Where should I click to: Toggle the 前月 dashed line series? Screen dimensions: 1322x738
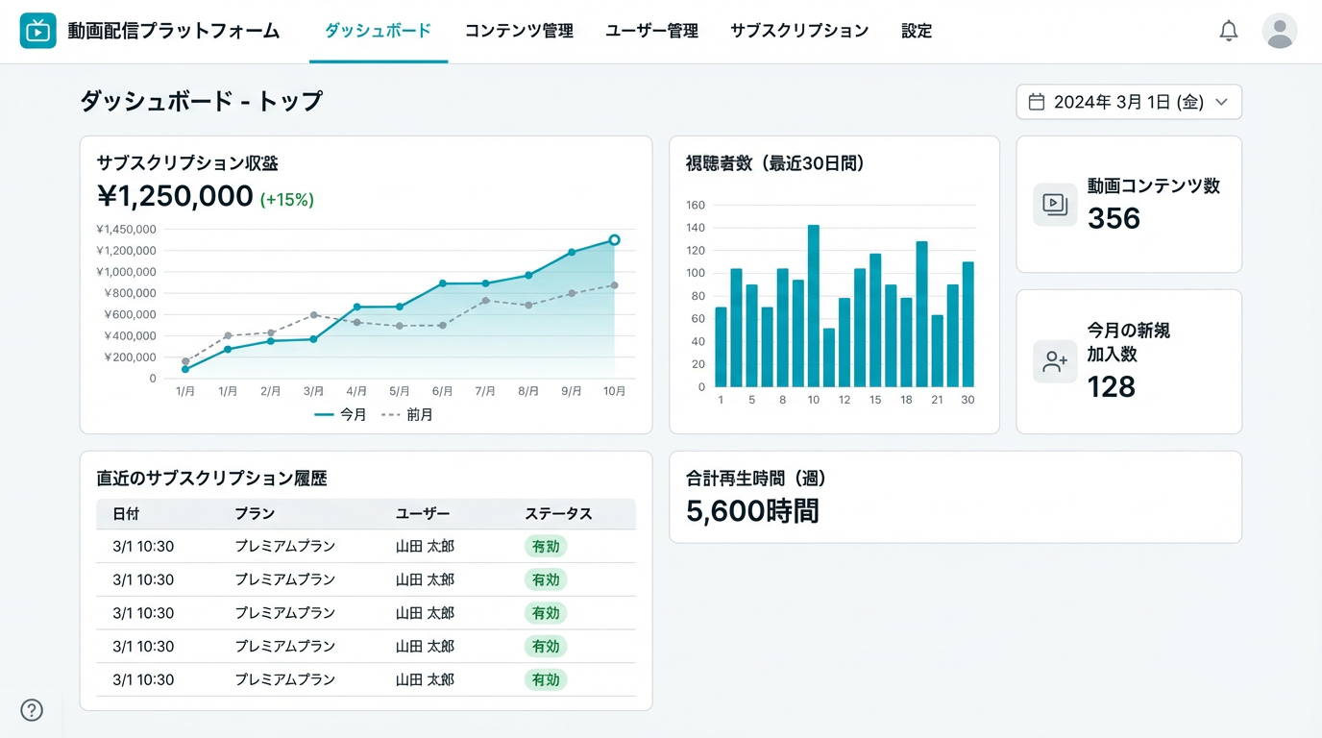point(407,414)
